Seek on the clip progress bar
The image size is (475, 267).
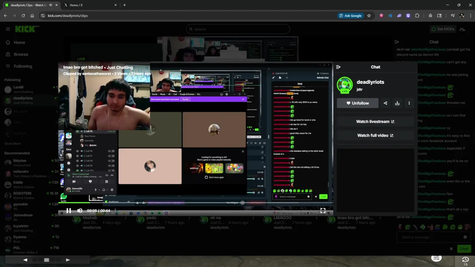(x=196, y=203)
